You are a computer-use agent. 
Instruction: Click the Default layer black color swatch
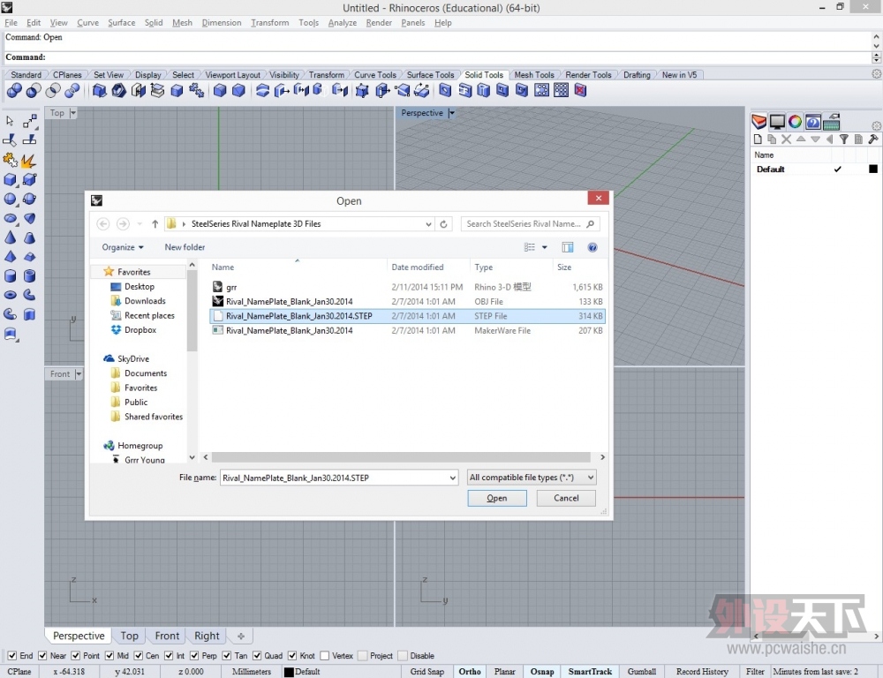click(x=873, y=169)
